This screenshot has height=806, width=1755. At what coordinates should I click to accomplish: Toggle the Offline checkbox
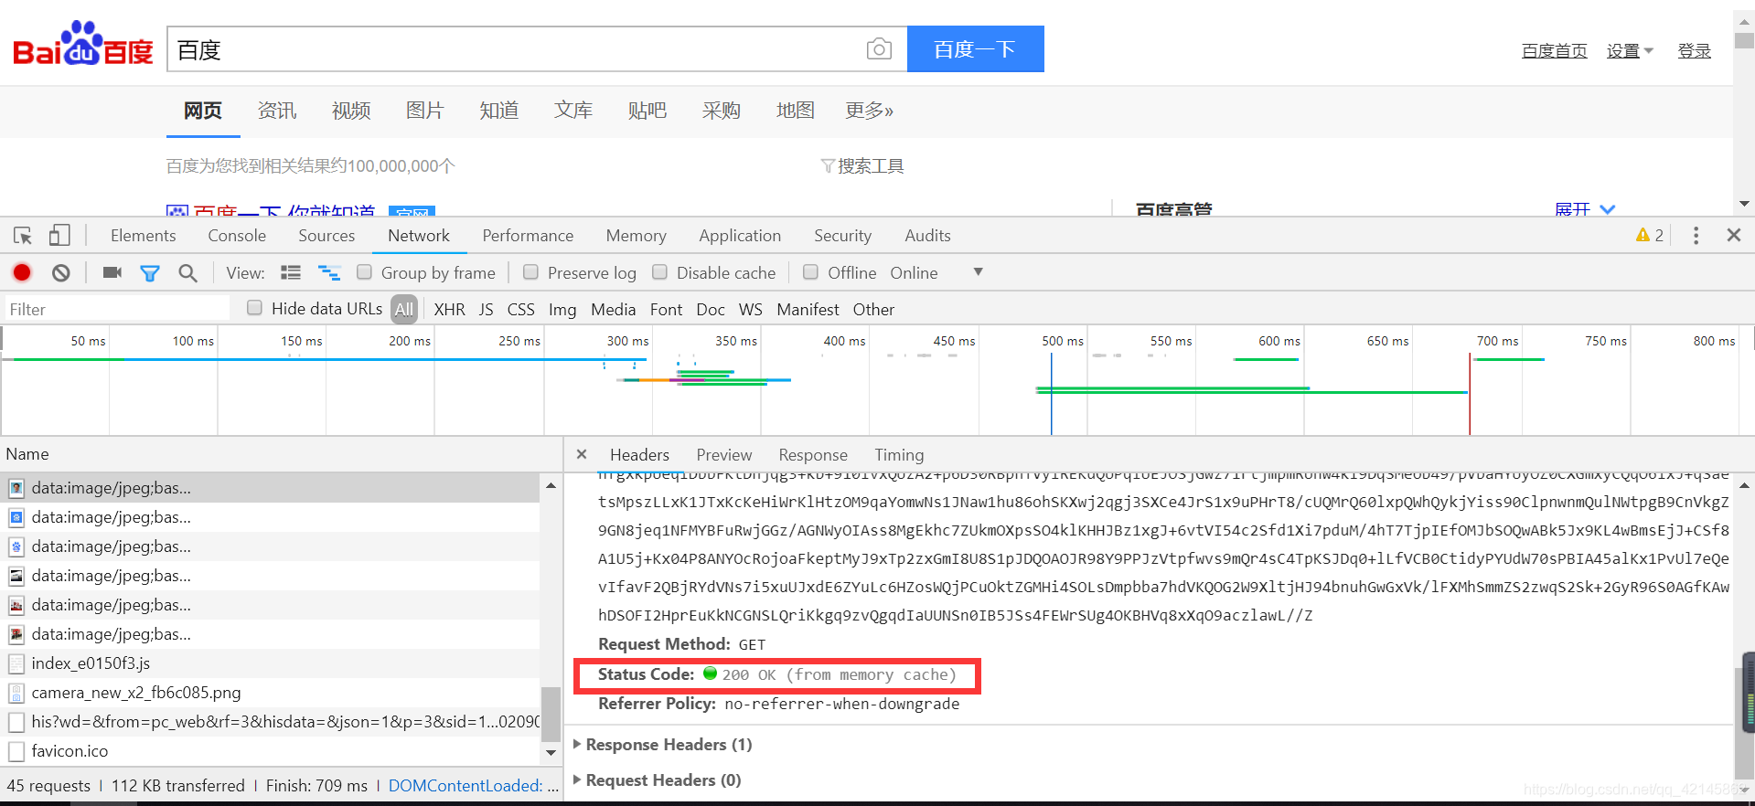click(x=810, y=272)
